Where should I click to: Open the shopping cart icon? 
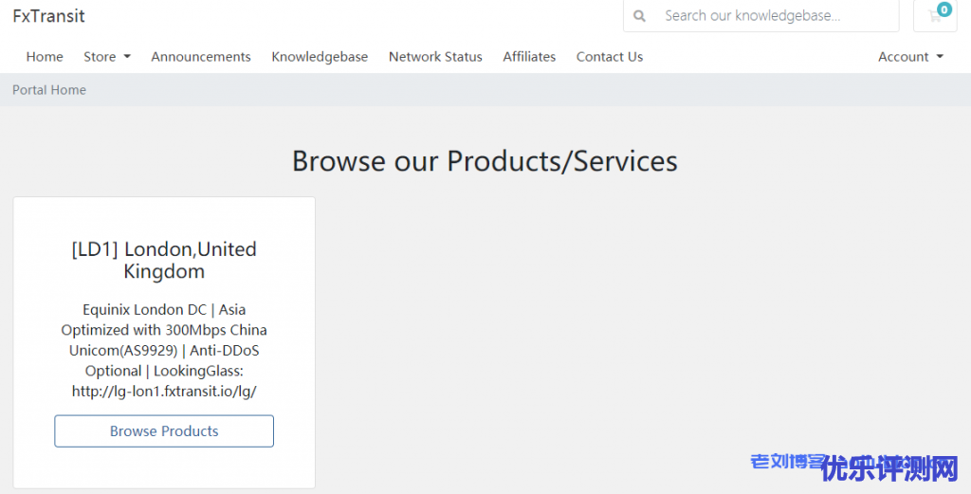pyautogui.click(x=935, y=15)
